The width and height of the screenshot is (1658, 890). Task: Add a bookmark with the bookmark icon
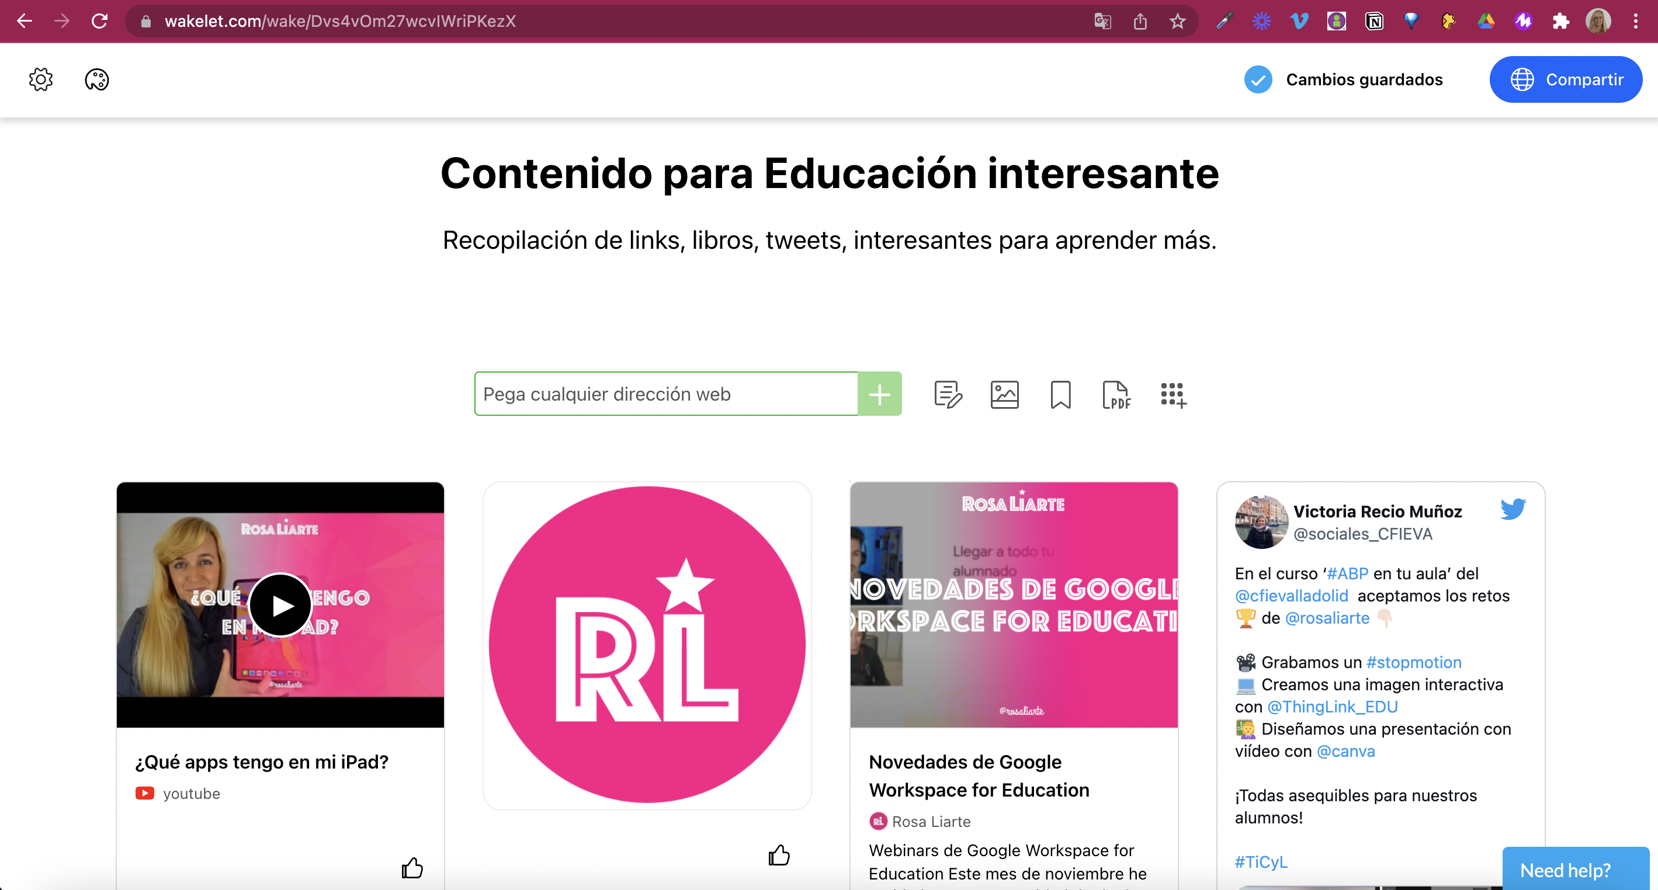coord(1061,394)
